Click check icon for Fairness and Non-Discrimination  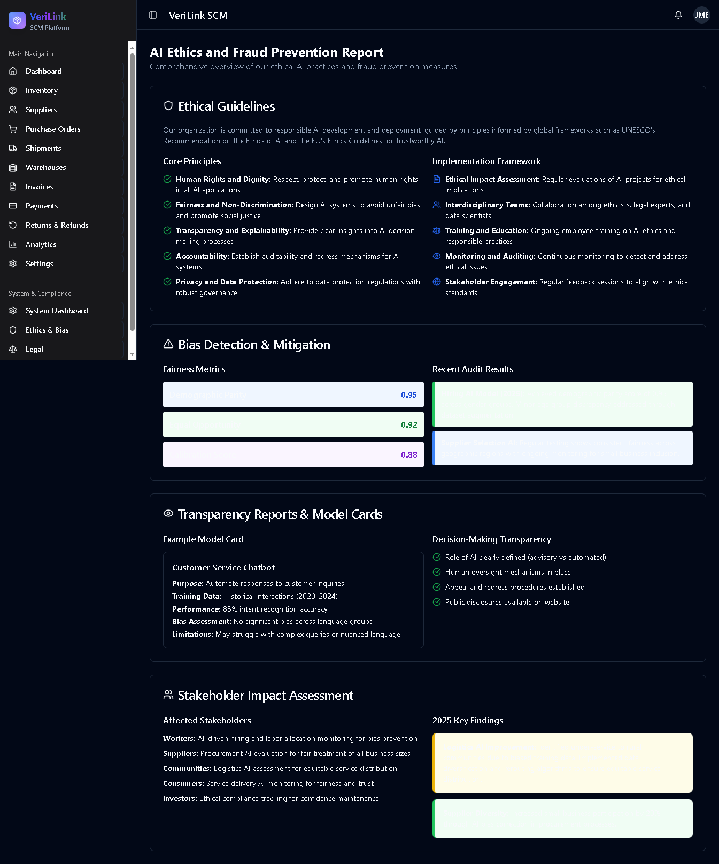coord(167,205)
